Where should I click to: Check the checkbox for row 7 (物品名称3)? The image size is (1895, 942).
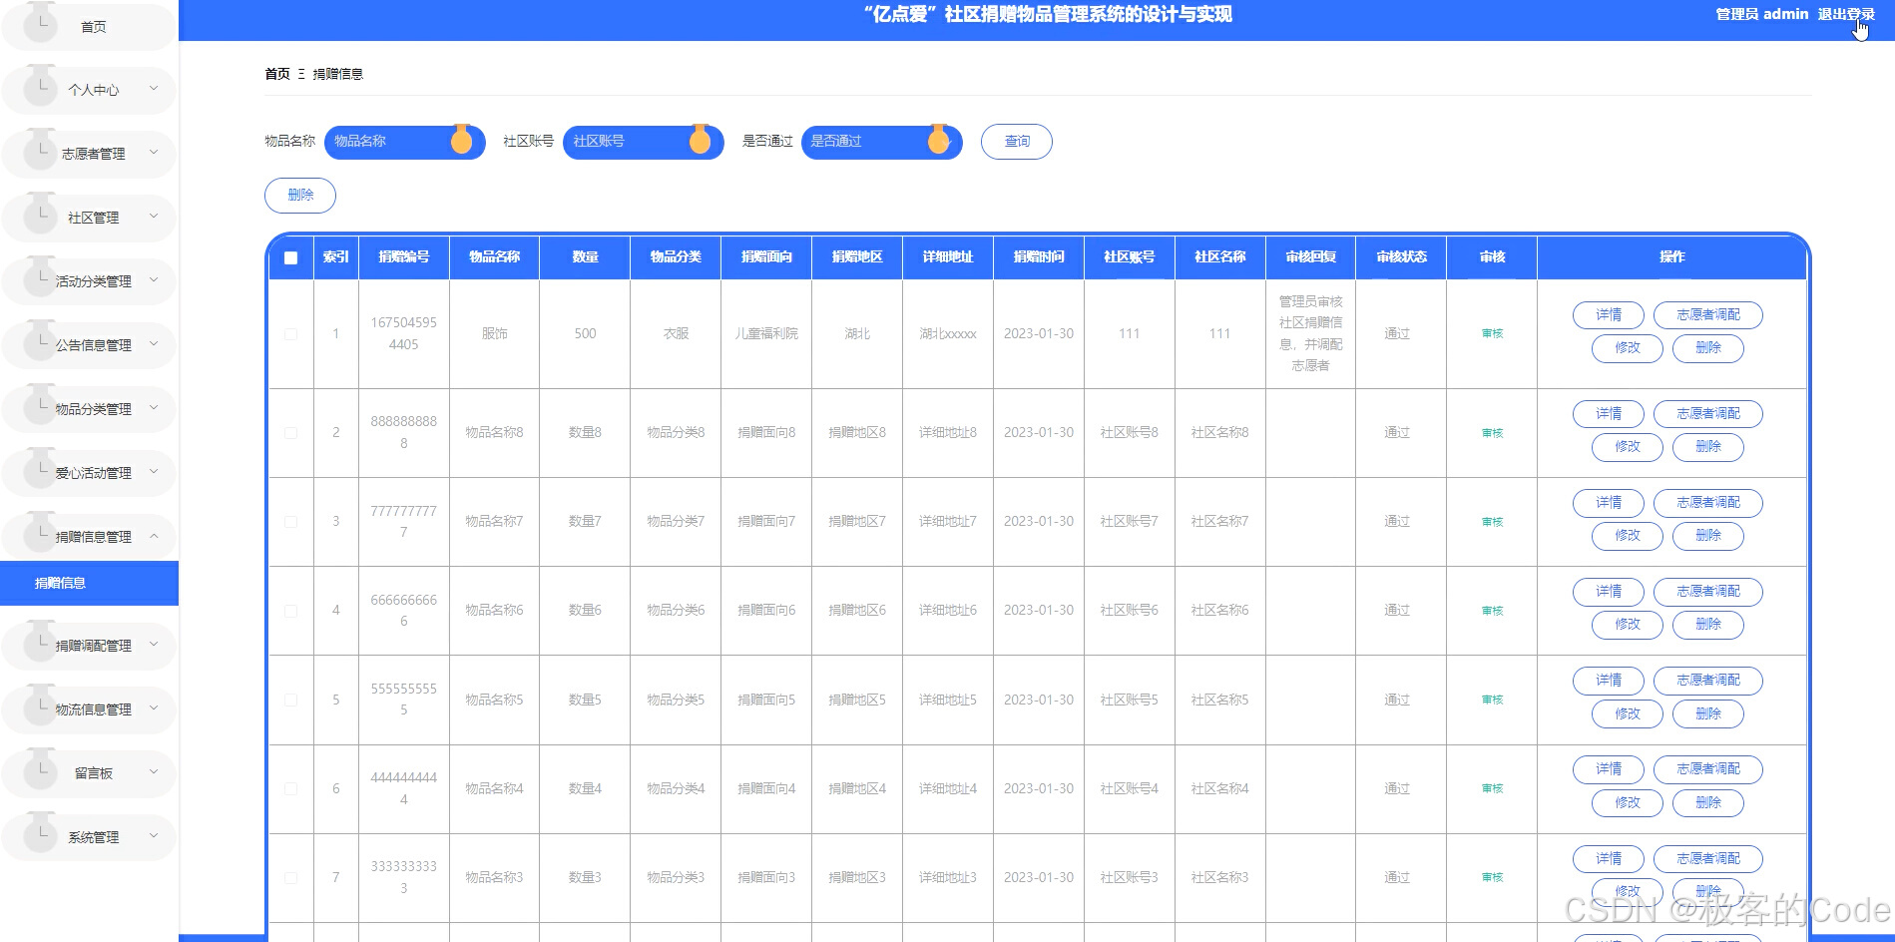pos(290,877)
